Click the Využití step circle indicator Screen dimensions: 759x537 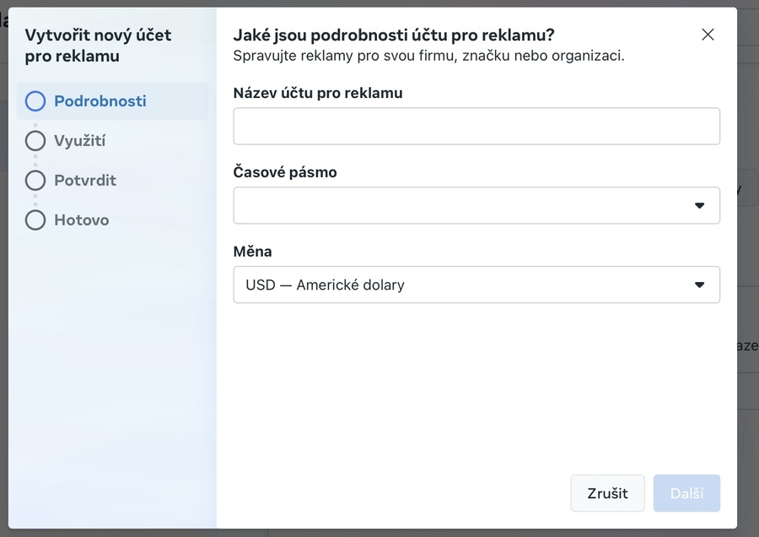pos(35,140)
